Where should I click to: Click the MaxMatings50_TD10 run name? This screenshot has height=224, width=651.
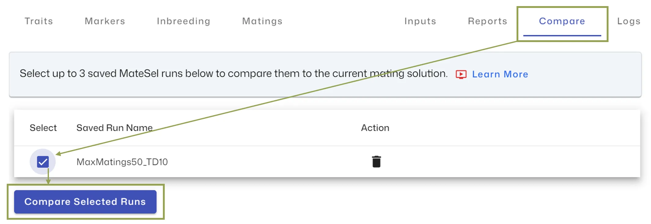coord(122,162)
